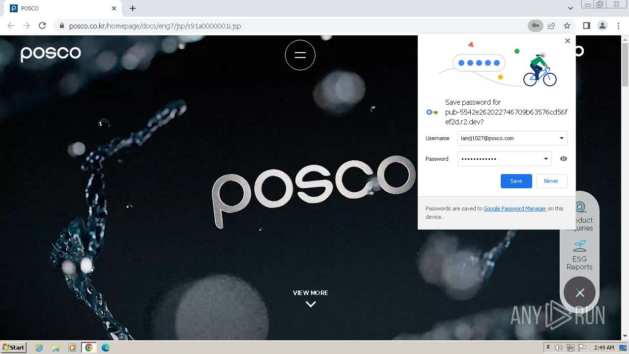Open the Windows Start menu
Image resolution: width=629 pixels, height=354 pixels.
click(14, 348)
